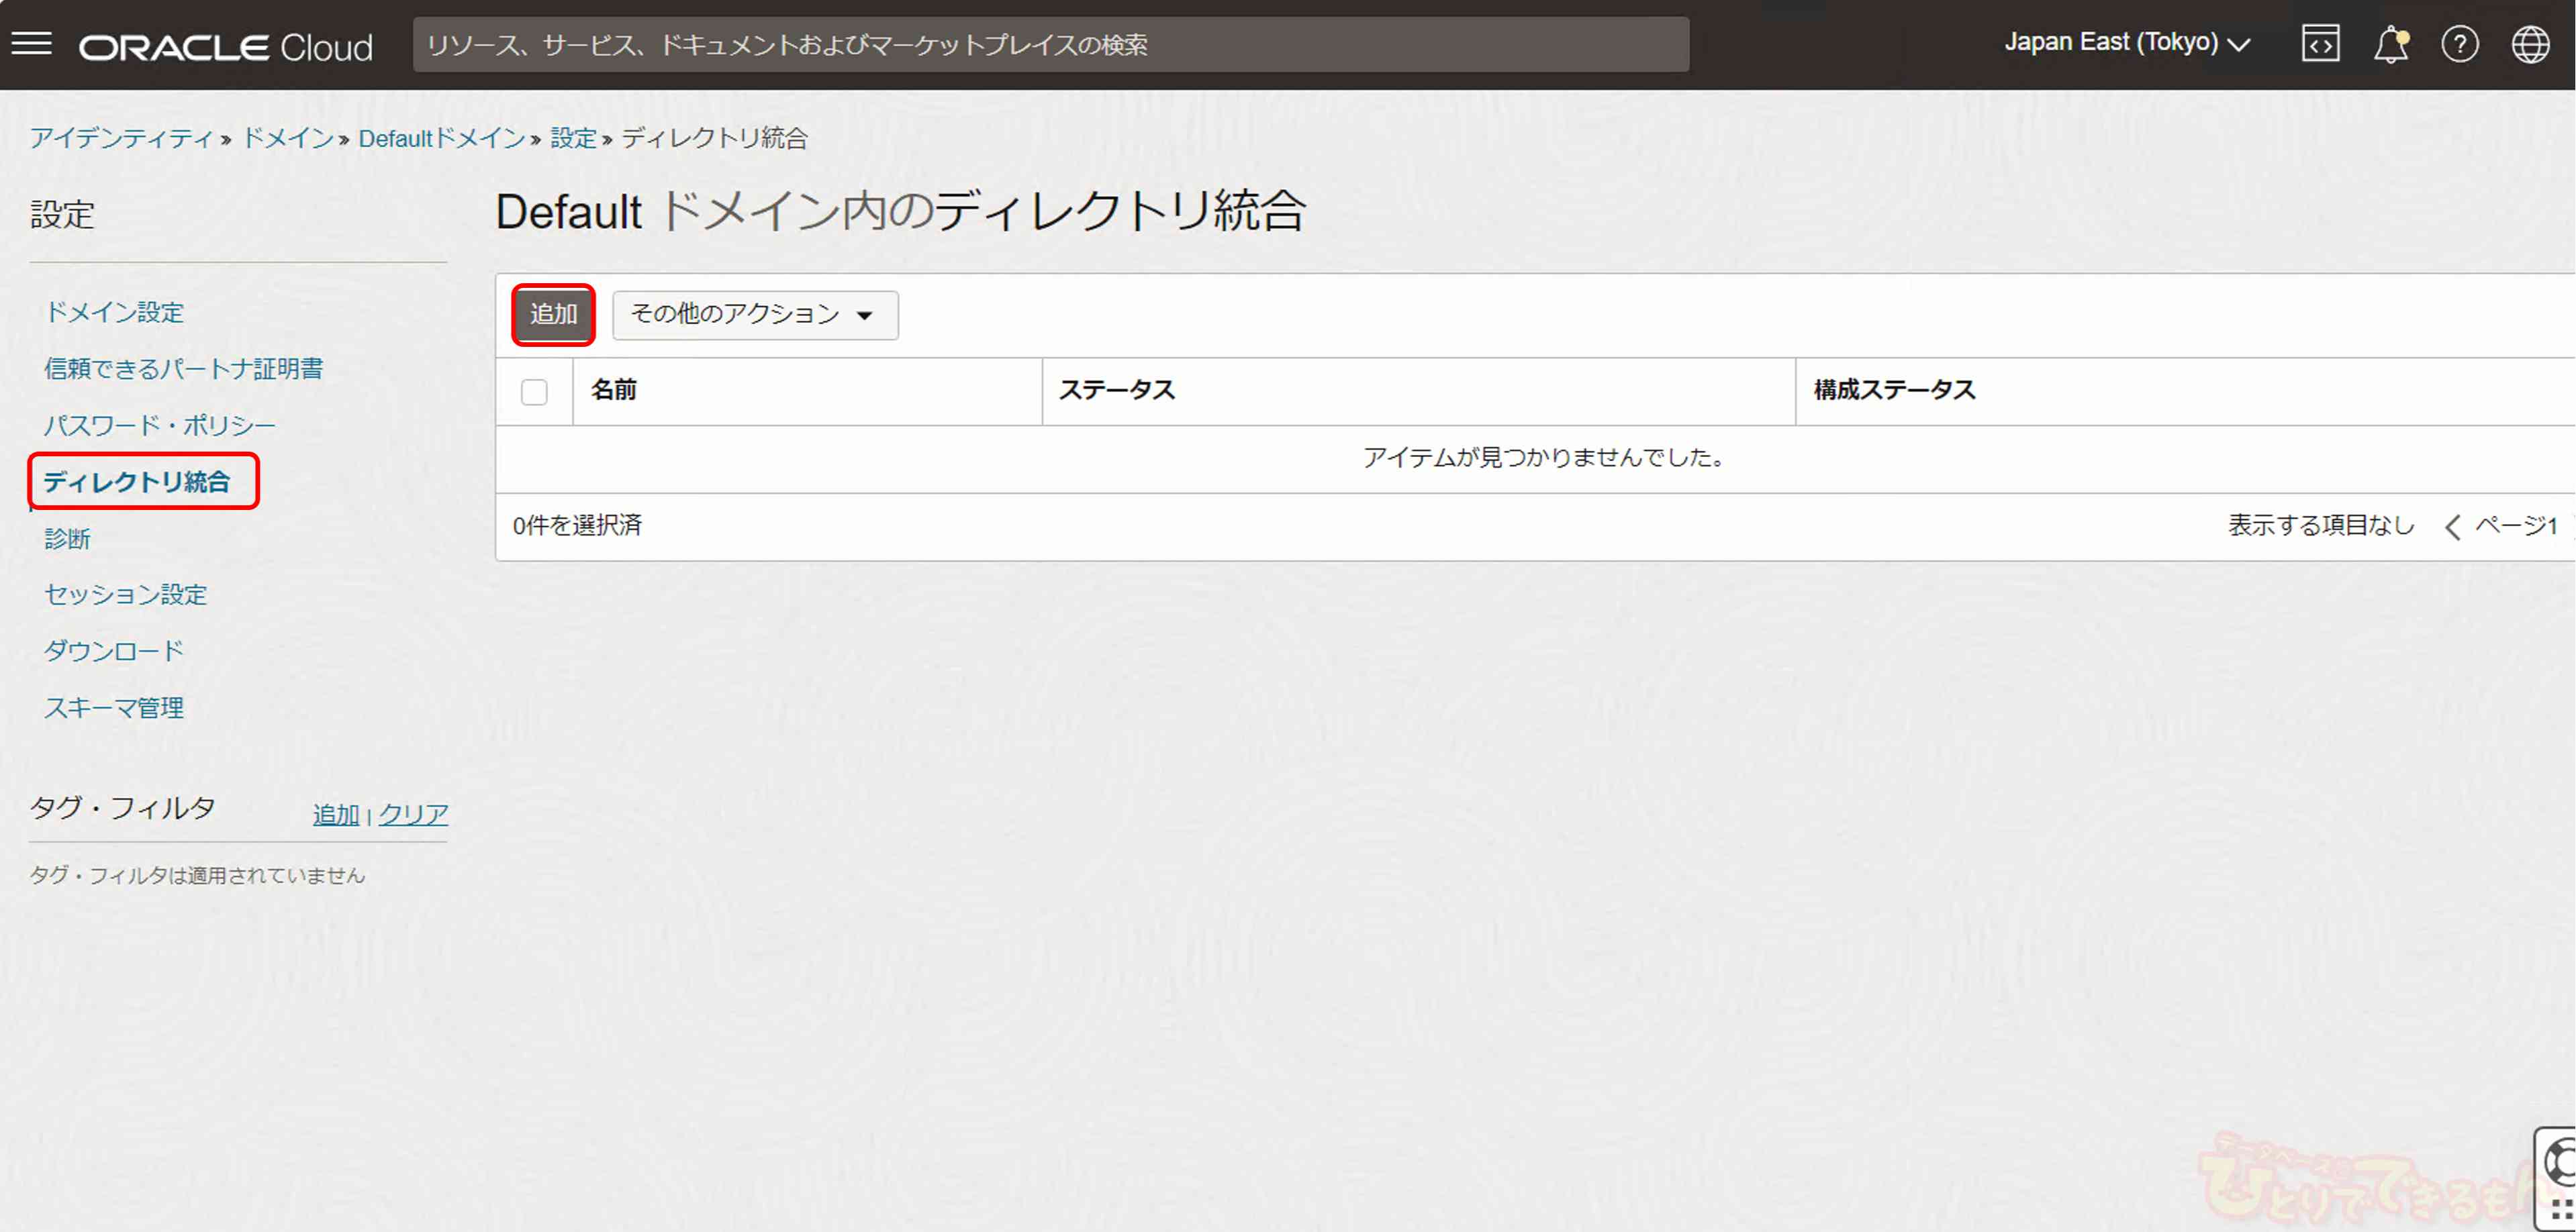Sort by the 名前 column header

click(x=614, y=390)
